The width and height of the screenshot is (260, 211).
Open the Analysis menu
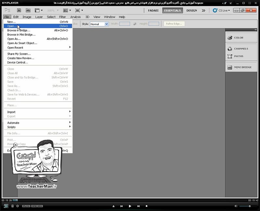coord(75,17)
